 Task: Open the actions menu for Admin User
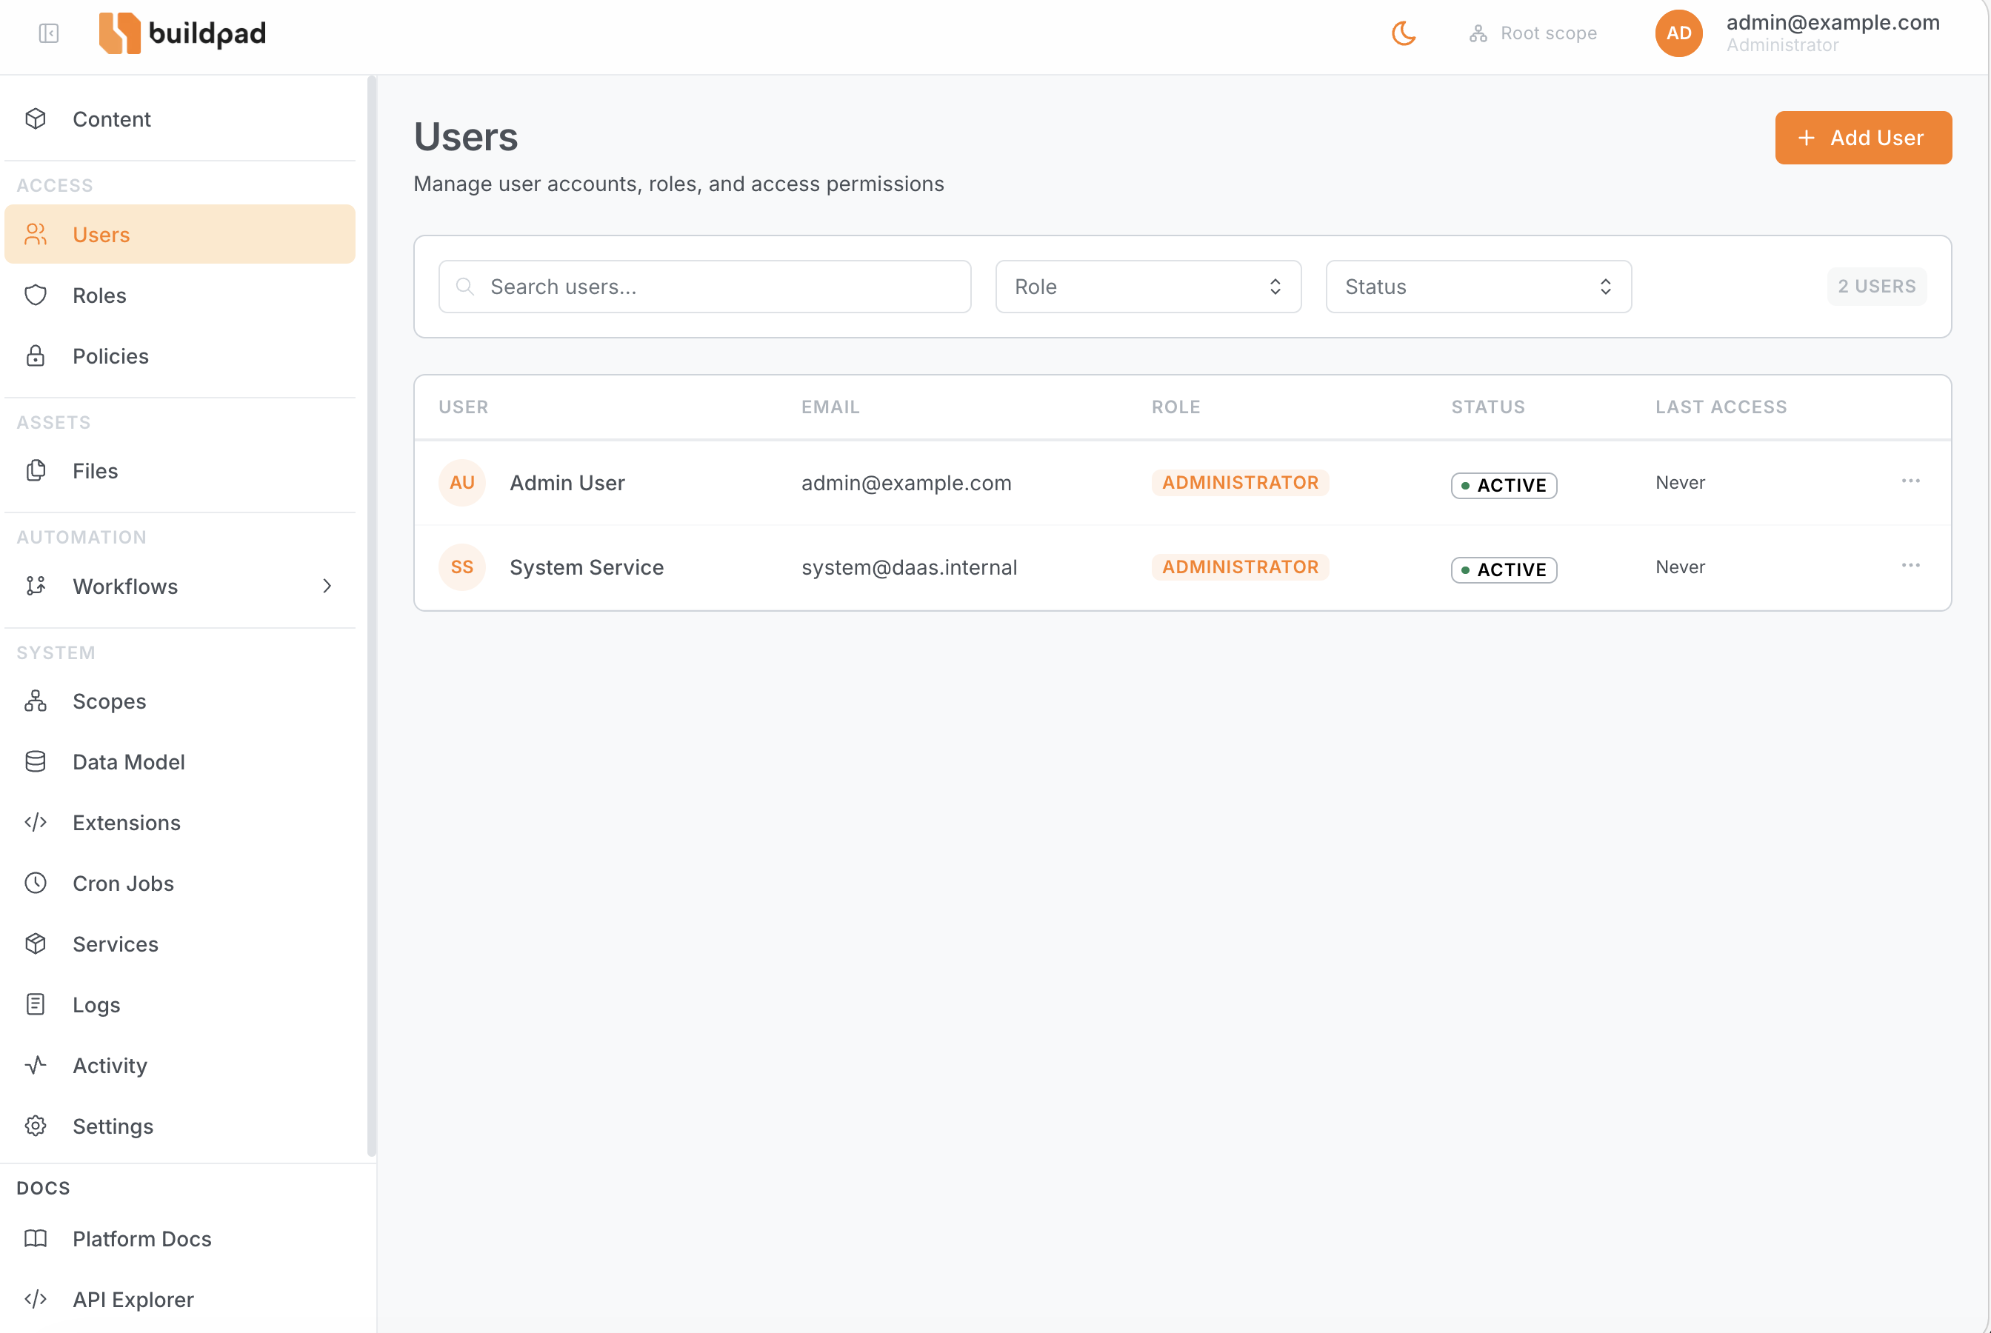tap(1910, 481)
